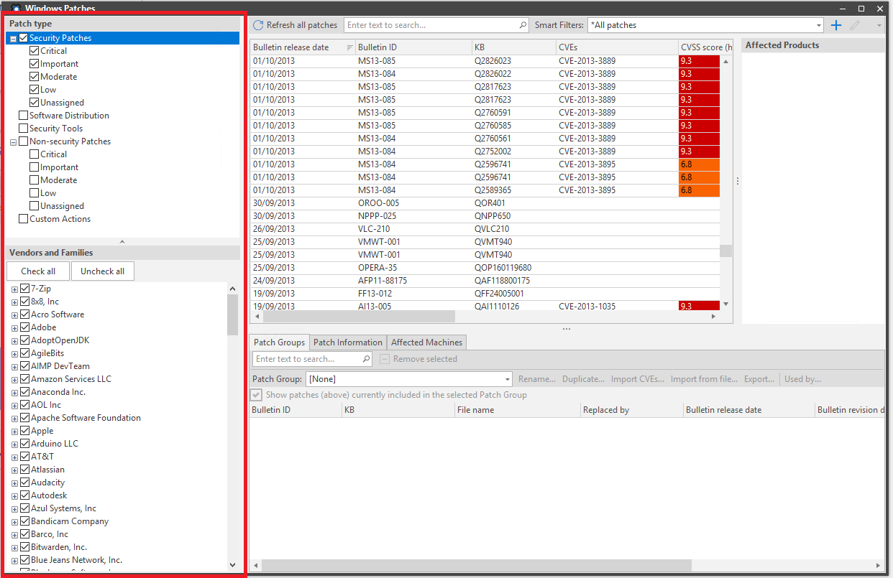The width and height of the screenshot is (893, 578).
Task: Open the Smart Filters dropdown
Action: click(x=819, y=25)
